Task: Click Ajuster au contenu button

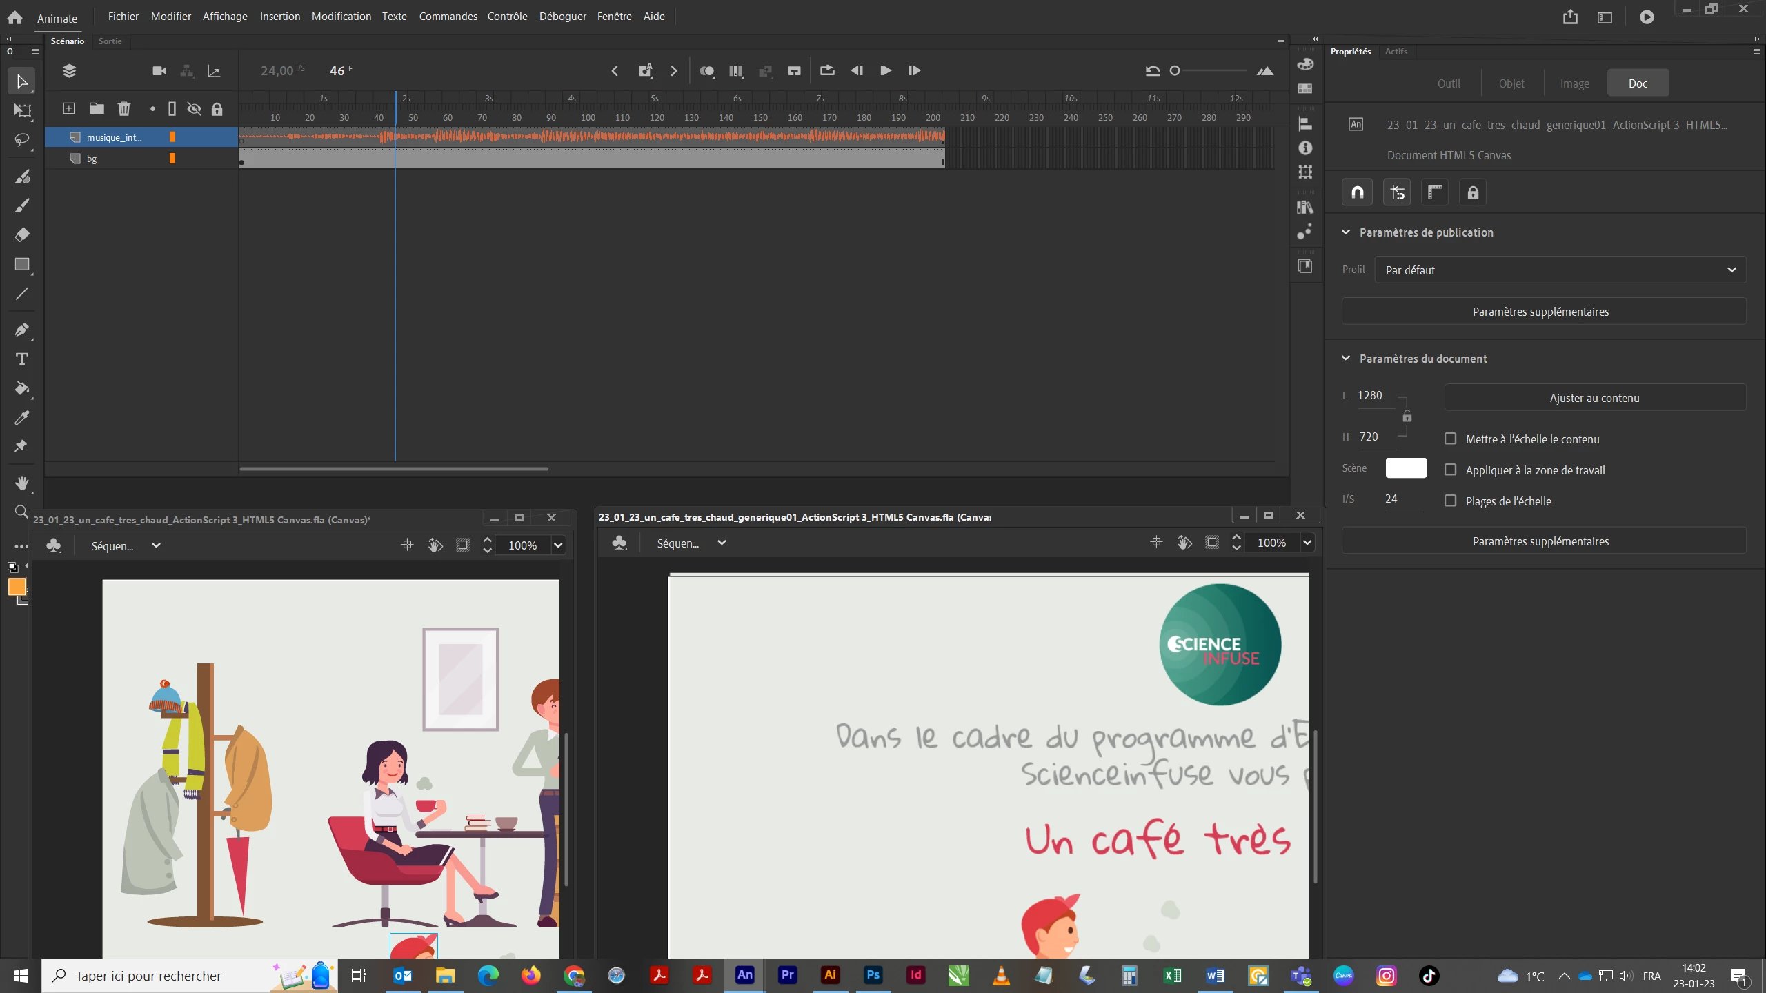Action: point(1594,398)
